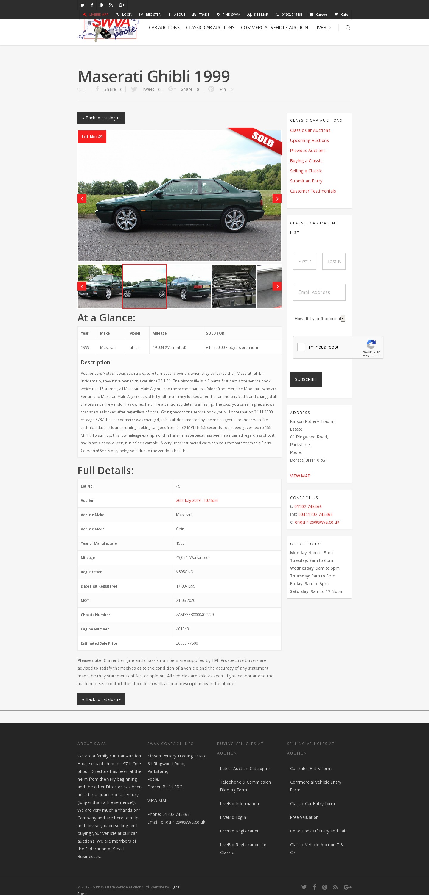Open SWVA Poole logo home link

108,31
